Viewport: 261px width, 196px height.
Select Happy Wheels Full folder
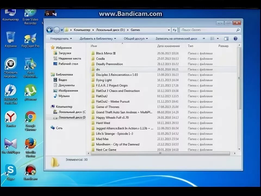[x=112, y=118]
